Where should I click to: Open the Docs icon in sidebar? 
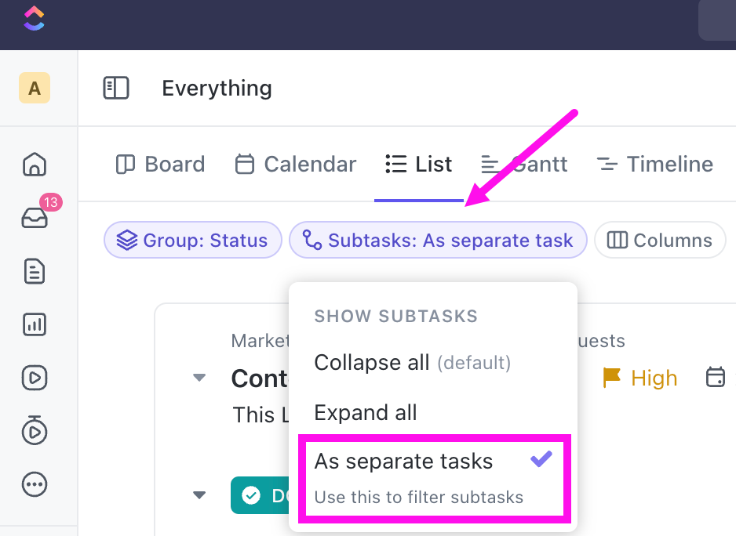[x=35, y=272]
